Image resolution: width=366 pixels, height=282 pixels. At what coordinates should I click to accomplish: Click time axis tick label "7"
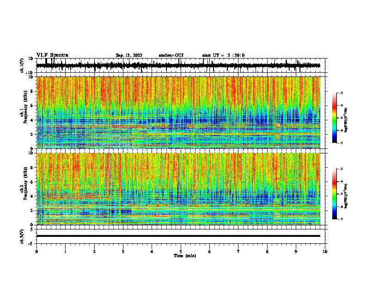(x=238, y=252)
